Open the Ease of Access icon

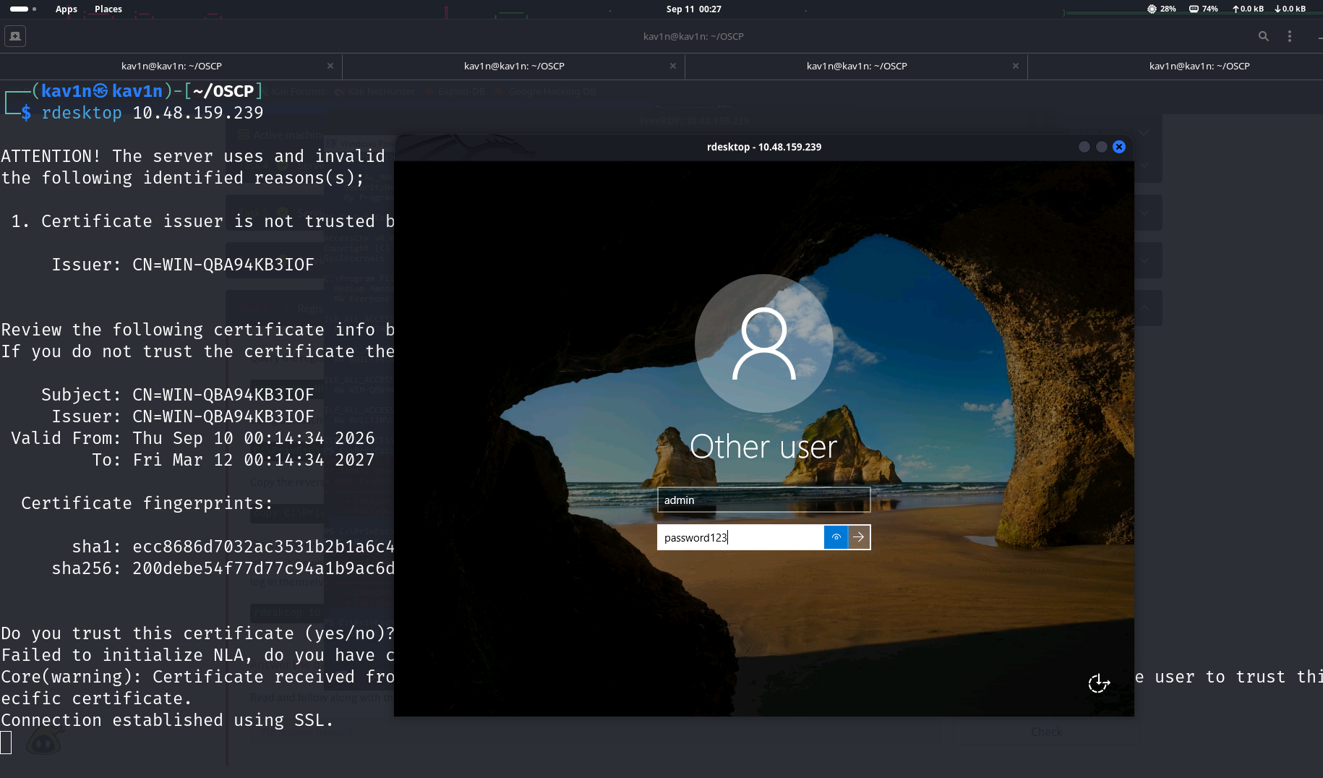[1099, 683]
